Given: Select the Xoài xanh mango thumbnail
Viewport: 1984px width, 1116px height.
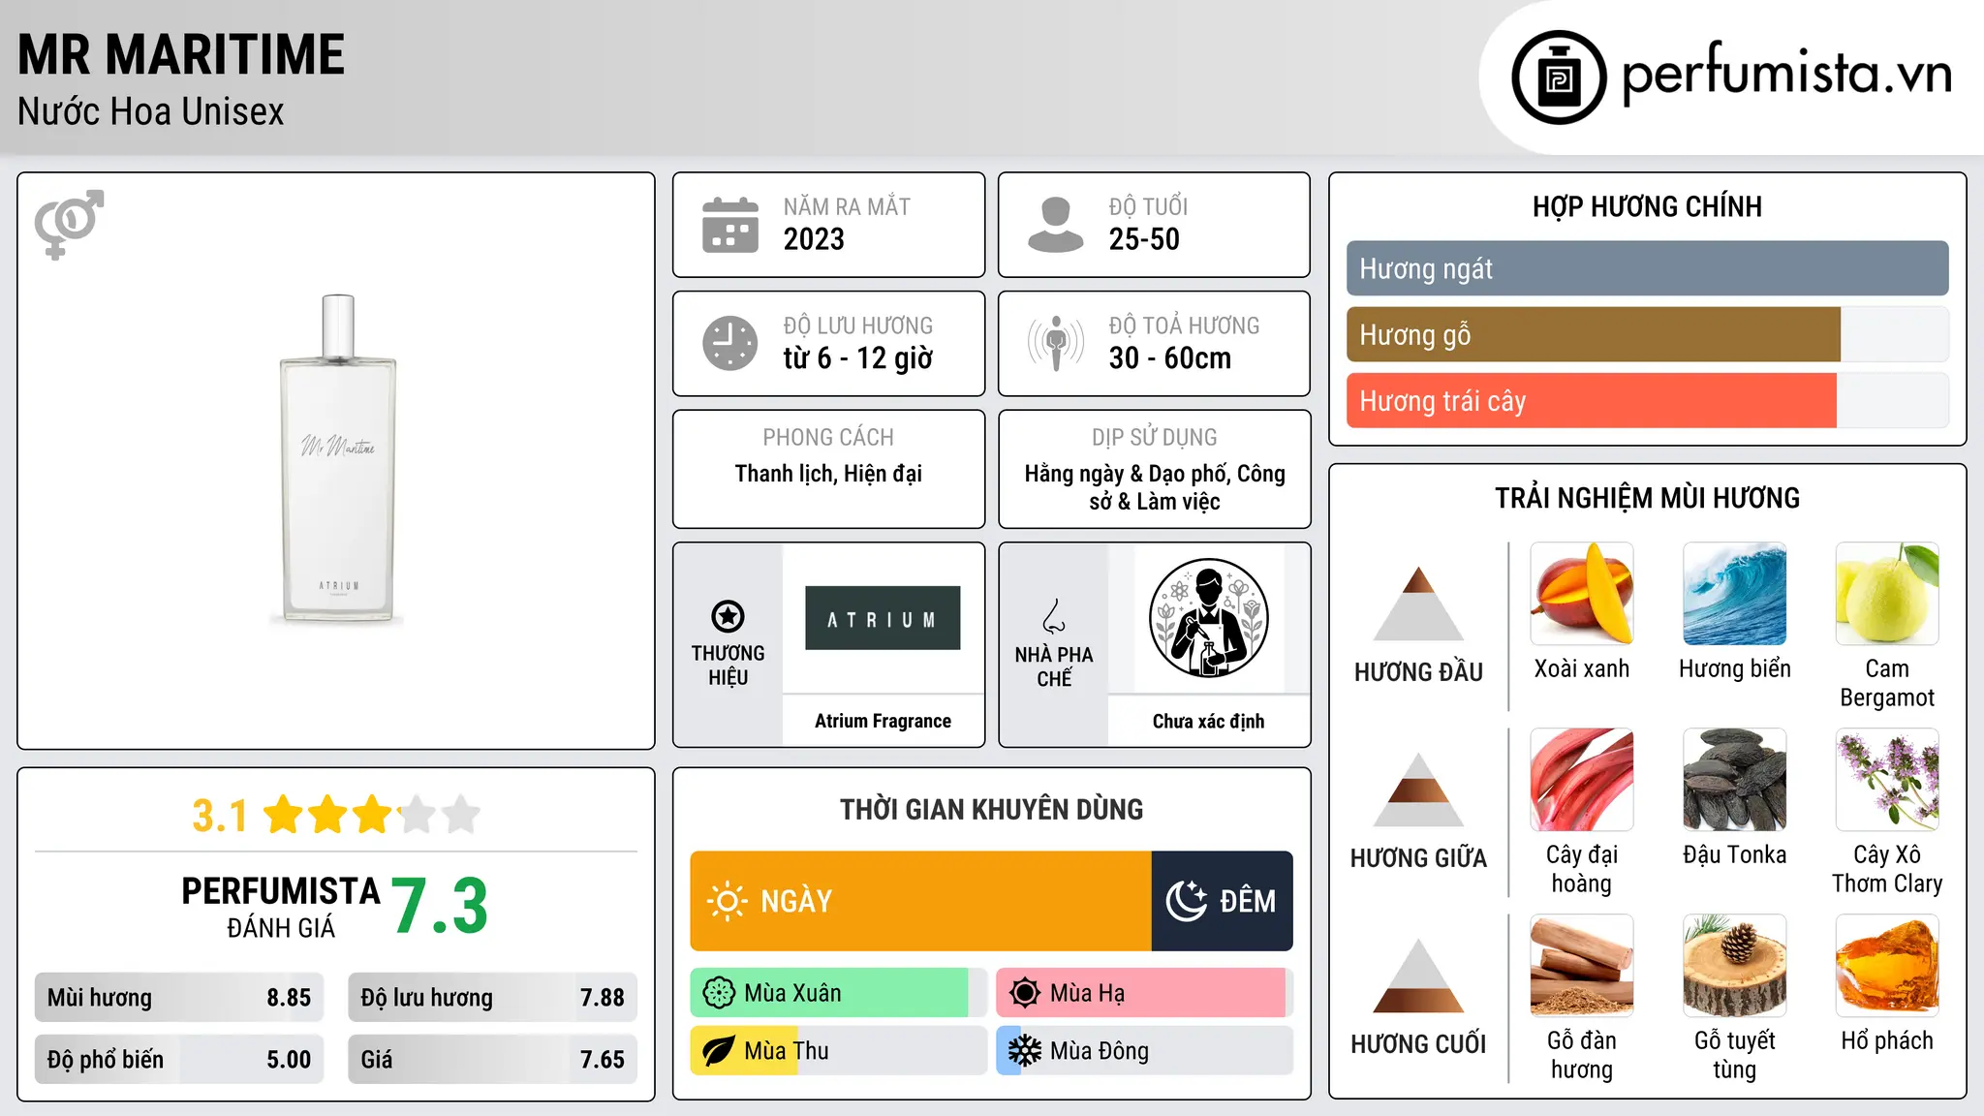Looking at the screenshot, I should tap(1582, 594).
